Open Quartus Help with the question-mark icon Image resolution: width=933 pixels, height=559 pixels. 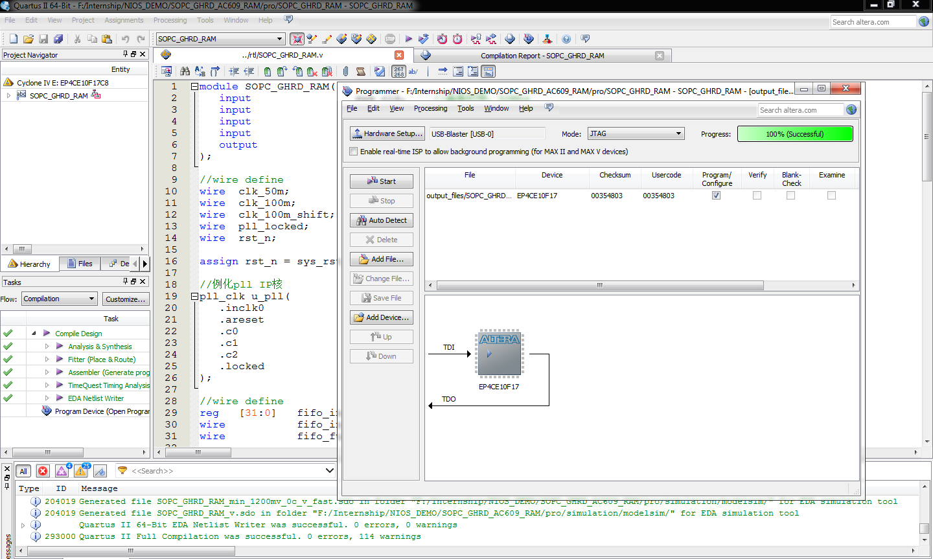[566, 39]
